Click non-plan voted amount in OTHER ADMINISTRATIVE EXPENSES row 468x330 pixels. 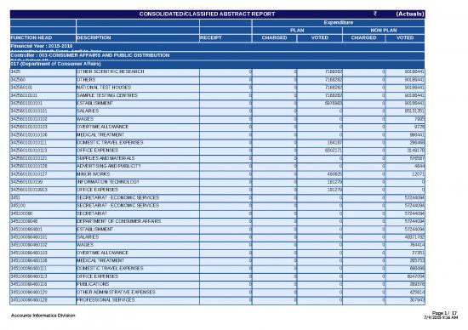tap(417, 293)
